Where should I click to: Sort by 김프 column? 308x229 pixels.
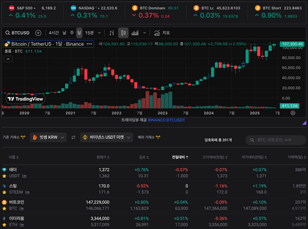144,157
